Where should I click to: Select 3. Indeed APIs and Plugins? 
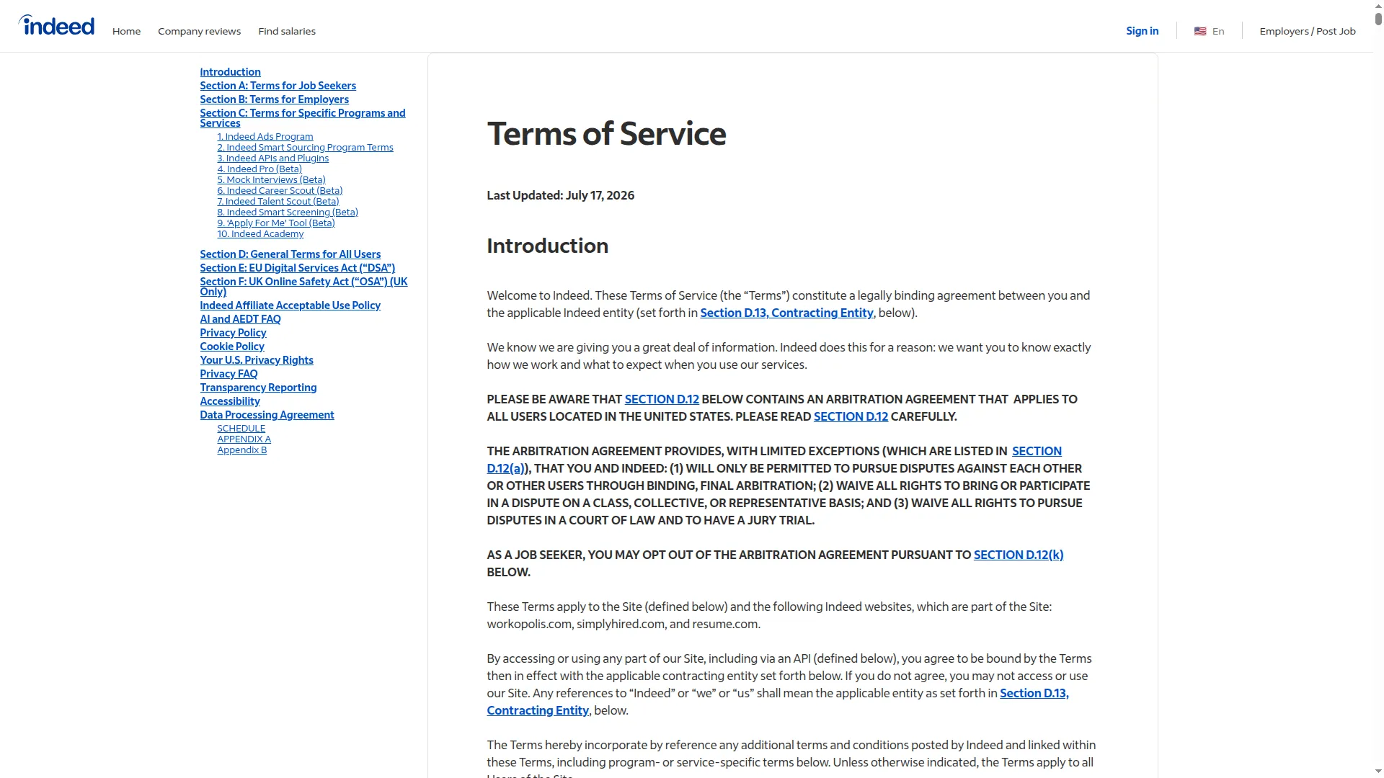pos(272,158)
